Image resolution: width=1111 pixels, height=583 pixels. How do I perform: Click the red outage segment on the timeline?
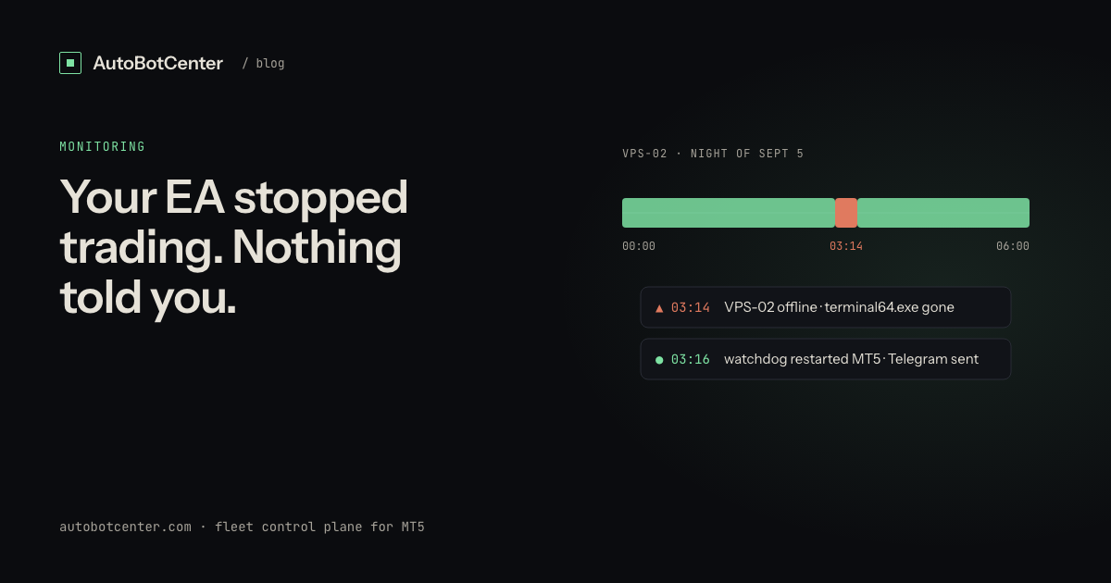click(846, 213)
